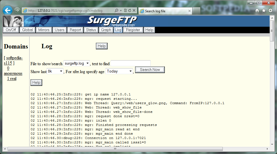This screenshot has height=154, width=277.
Task: Click the '0 anonymous' users link
Action: tap(13, 71)
